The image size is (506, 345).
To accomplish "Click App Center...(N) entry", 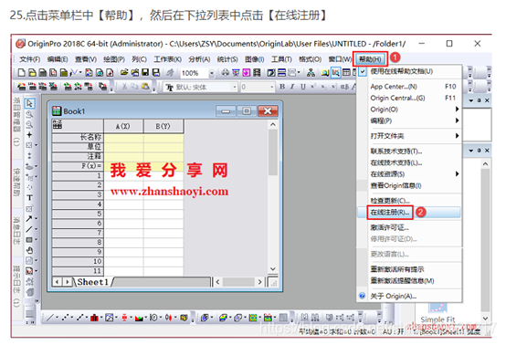I will point(409,87).
